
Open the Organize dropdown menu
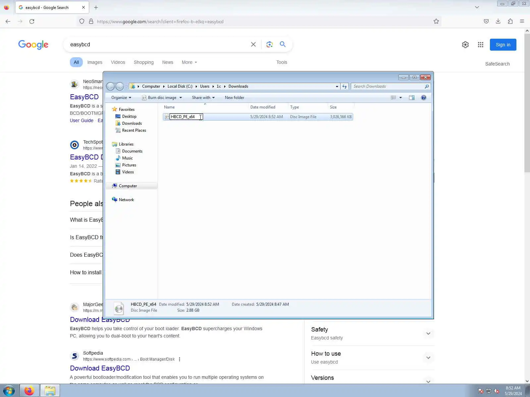coord(121,98)
